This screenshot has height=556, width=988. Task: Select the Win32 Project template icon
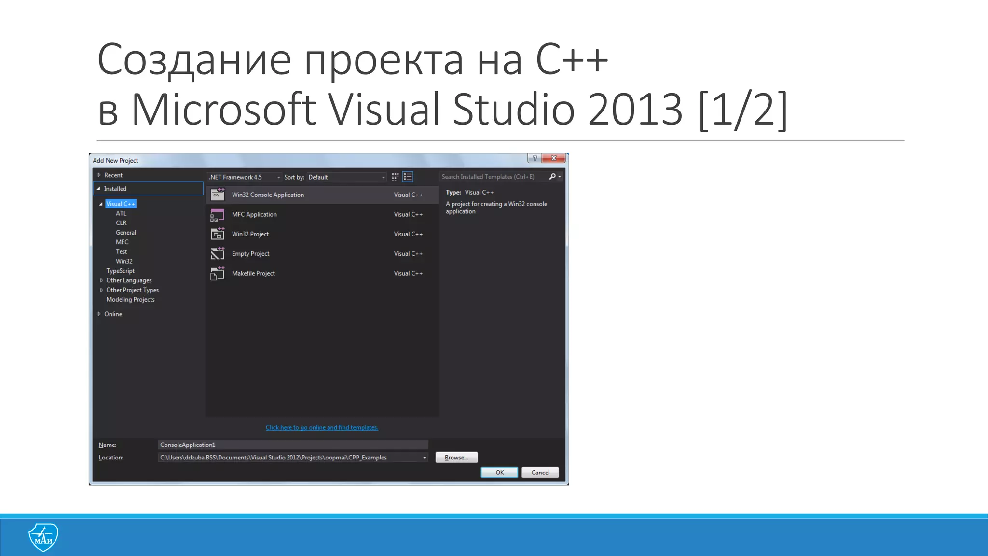[218, 234]
